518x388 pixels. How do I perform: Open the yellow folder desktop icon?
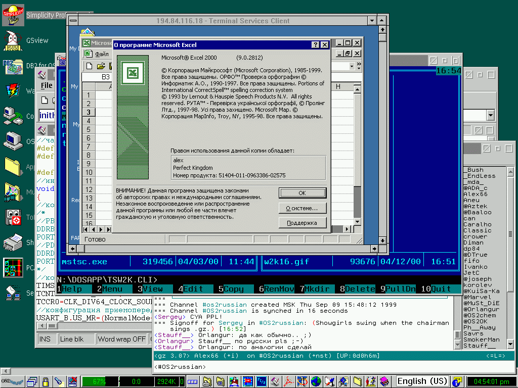tap(13, 166)
